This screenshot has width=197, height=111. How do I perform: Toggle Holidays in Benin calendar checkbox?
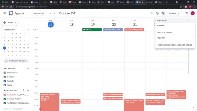pyautogui.click(x=5, y=99)
